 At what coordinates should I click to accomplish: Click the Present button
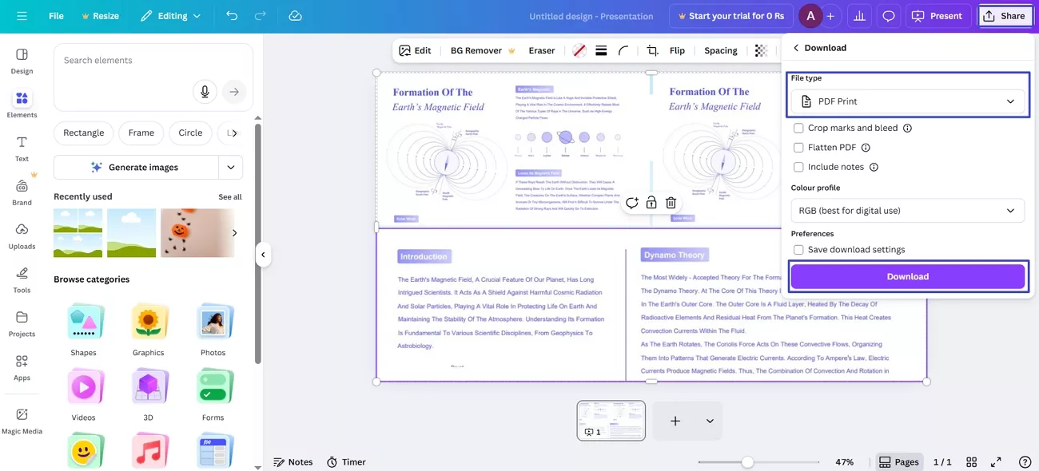click(x=938, y=16)
